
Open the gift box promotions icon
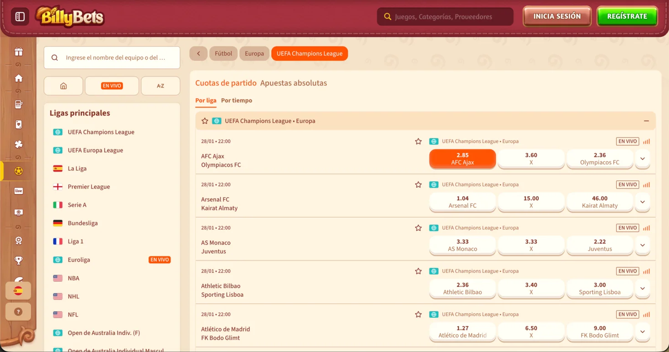tap(19, 52)
